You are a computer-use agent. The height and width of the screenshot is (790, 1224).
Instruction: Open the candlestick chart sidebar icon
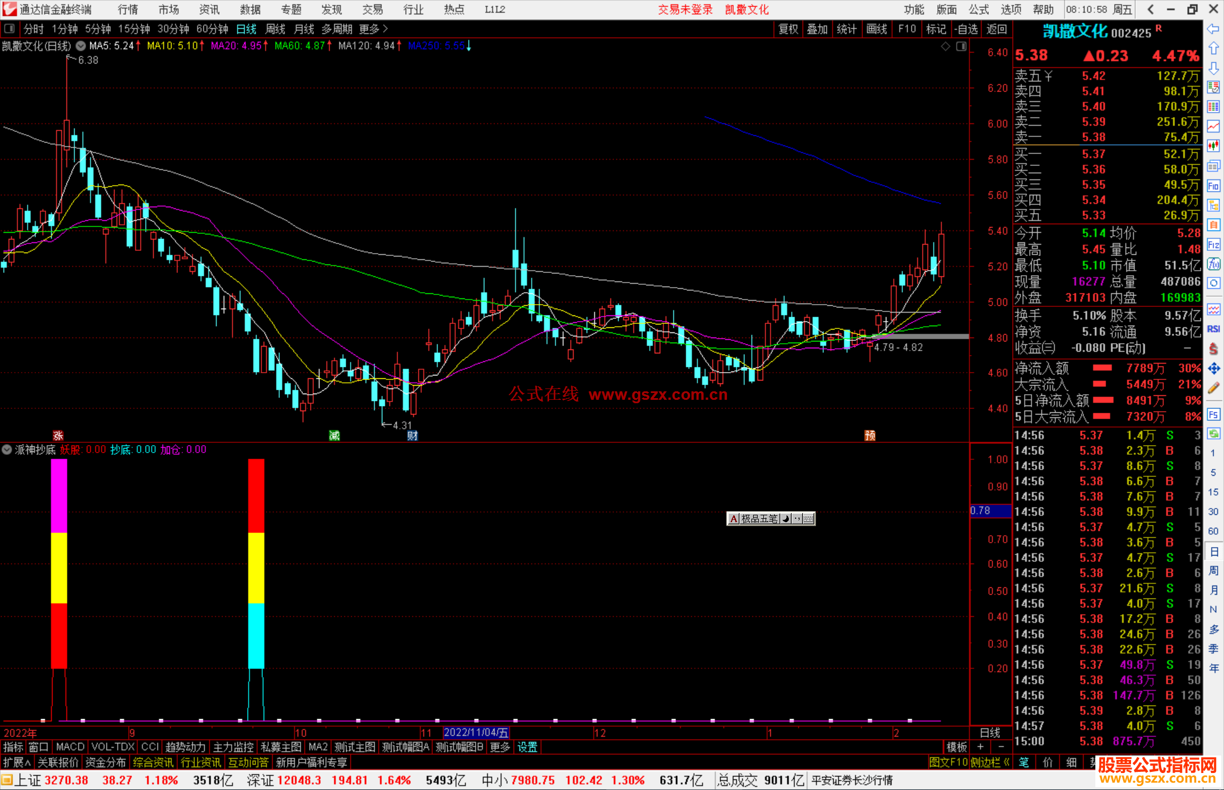coord(1213,146)
